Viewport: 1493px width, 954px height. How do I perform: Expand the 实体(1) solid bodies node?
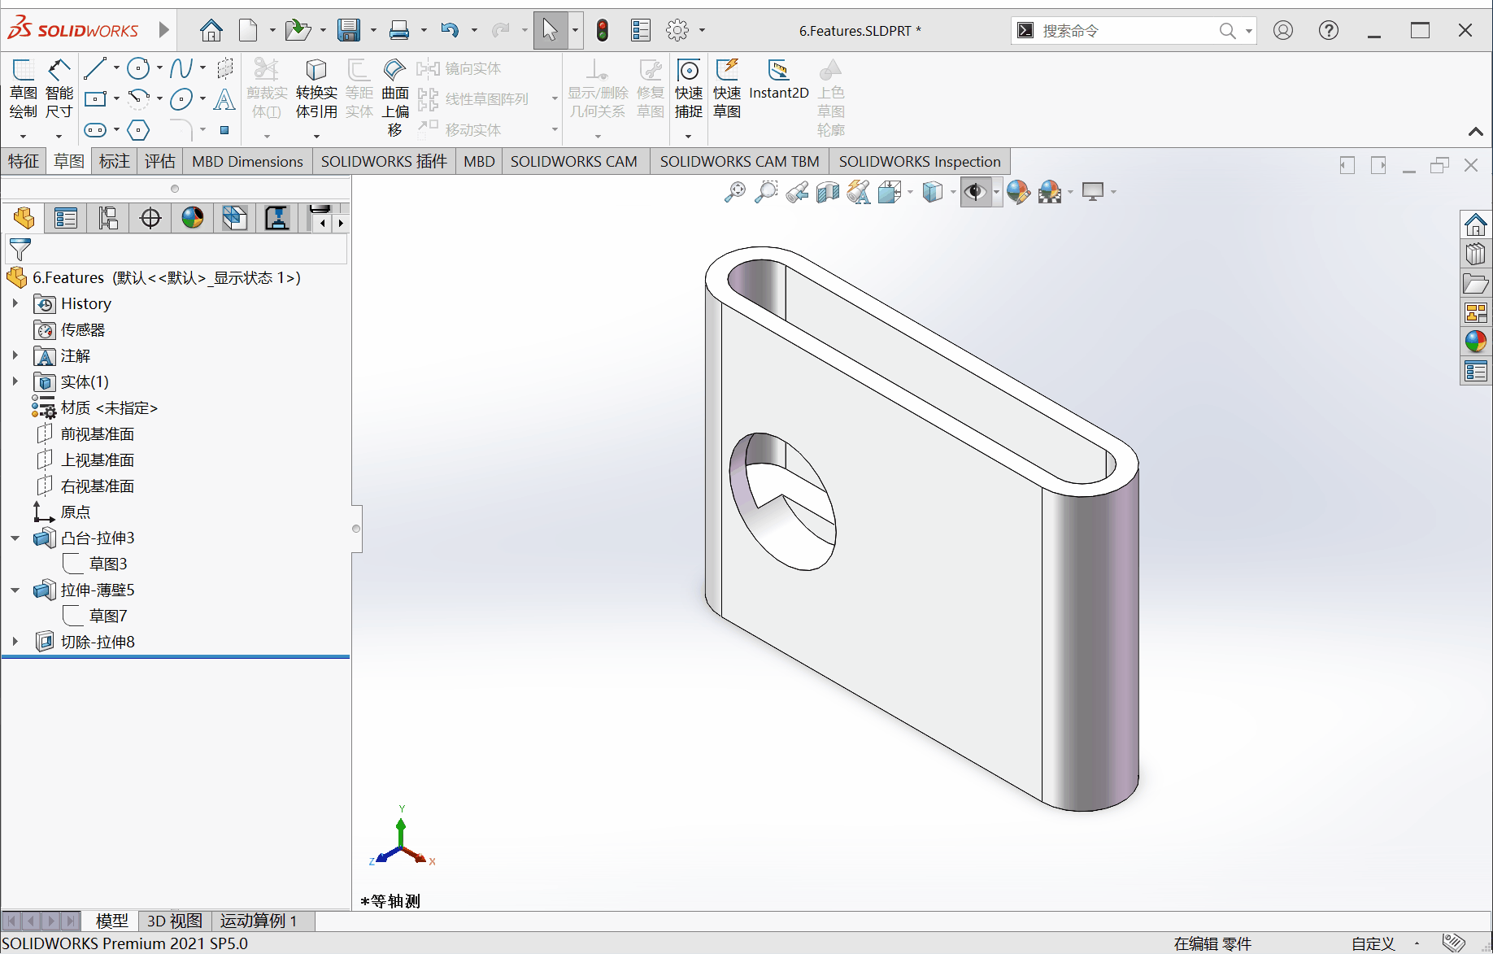(15, 381)
